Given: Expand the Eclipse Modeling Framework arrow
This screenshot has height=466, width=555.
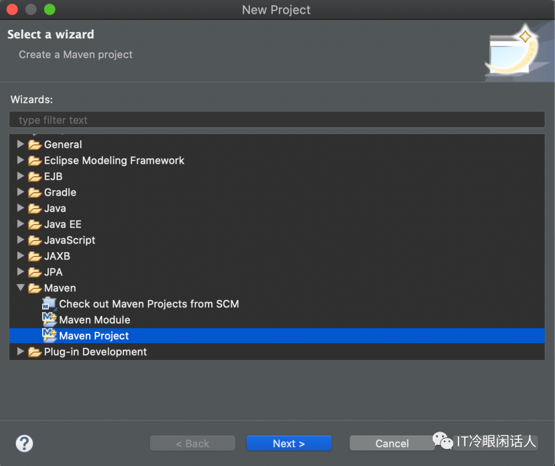Looking at the screenshot, I should point(21,160).
